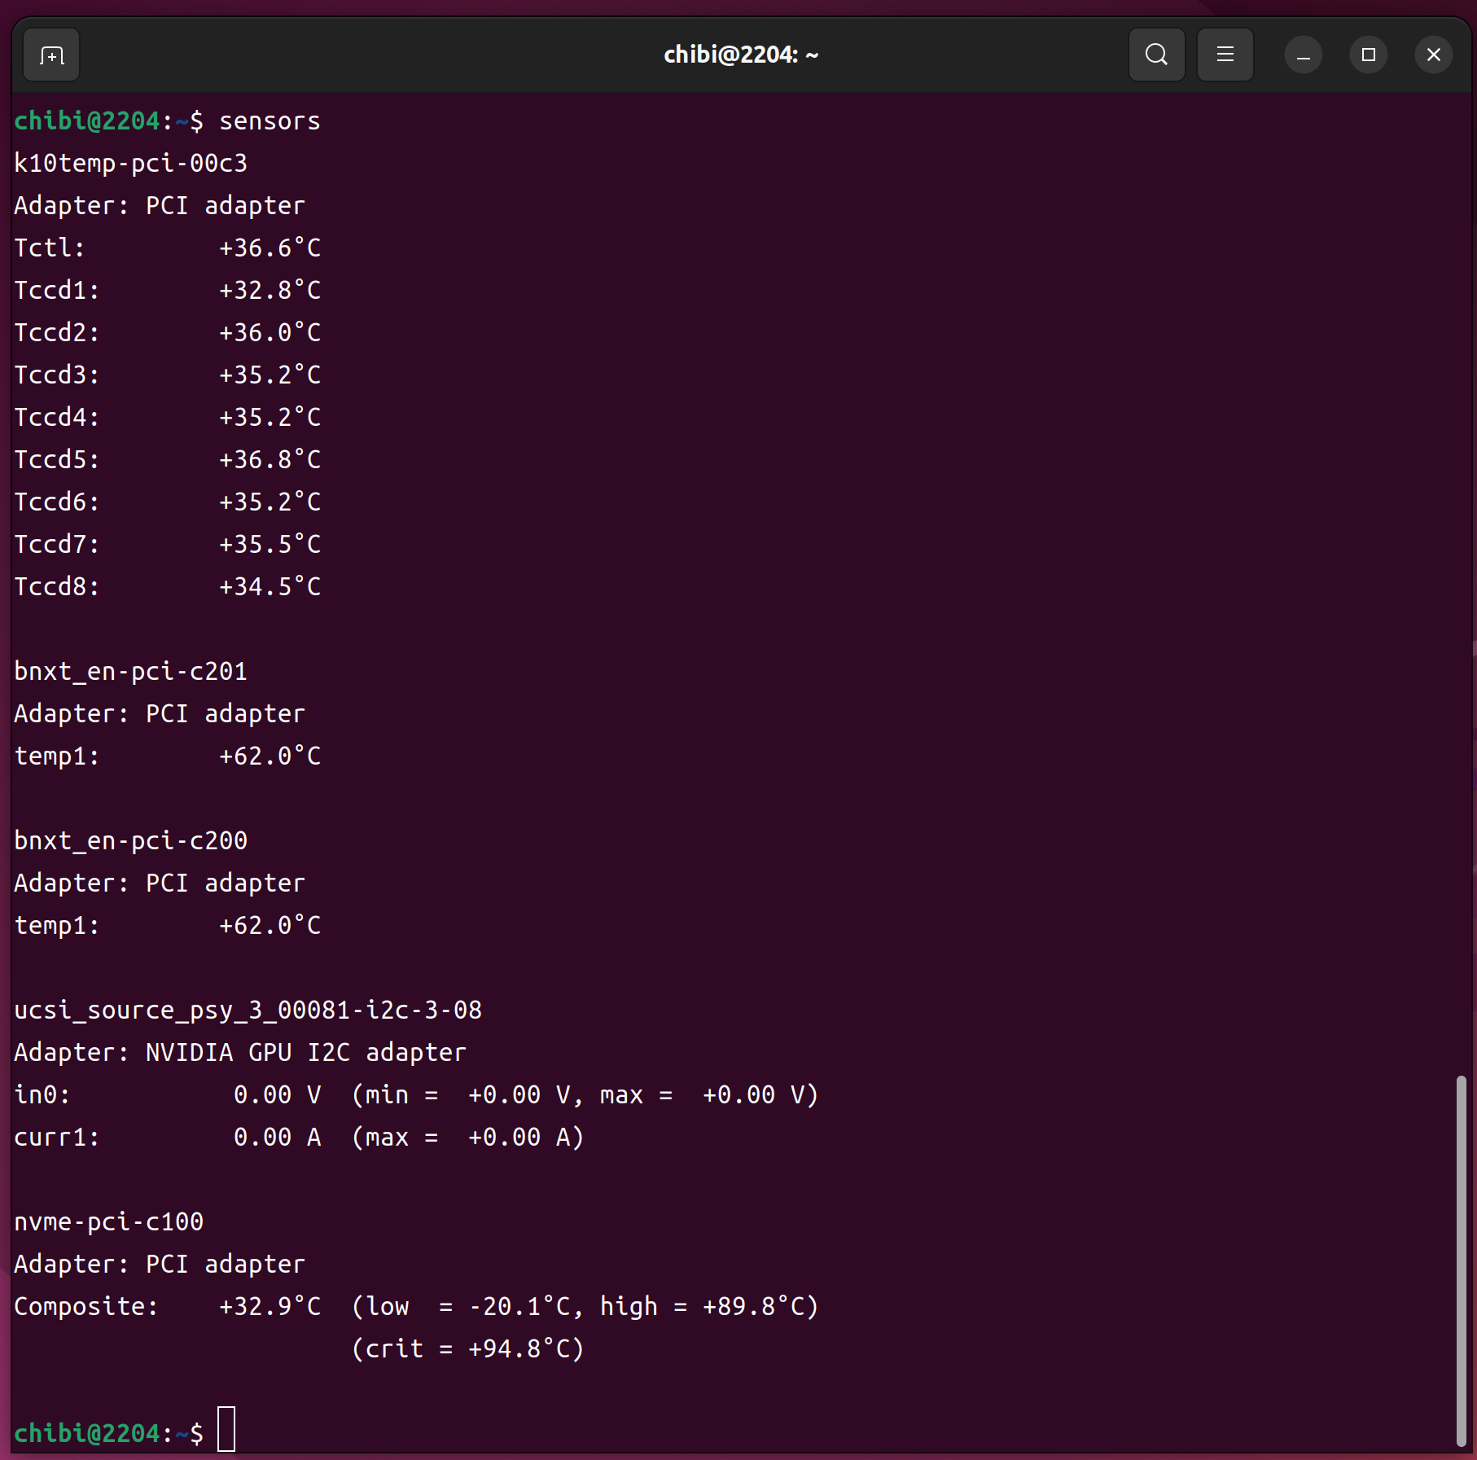Viewport: 1477px width, 1460px height.
Task: Click the bnxt_en-pci-c201 device name
Action: click(x=130, y=672)
